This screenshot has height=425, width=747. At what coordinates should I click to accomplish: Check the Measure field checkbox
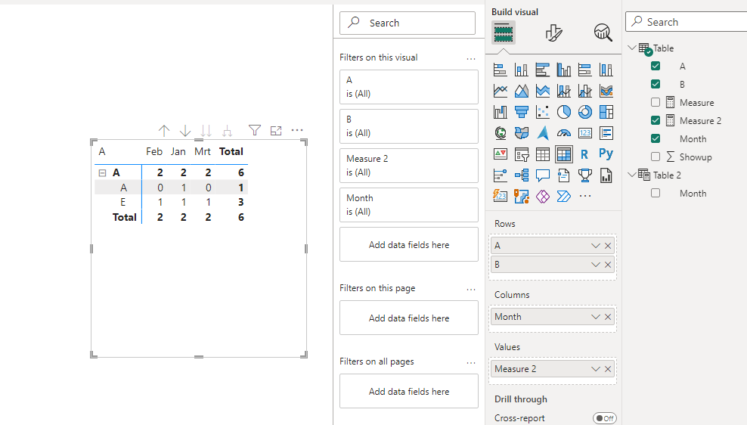(656, 102)
